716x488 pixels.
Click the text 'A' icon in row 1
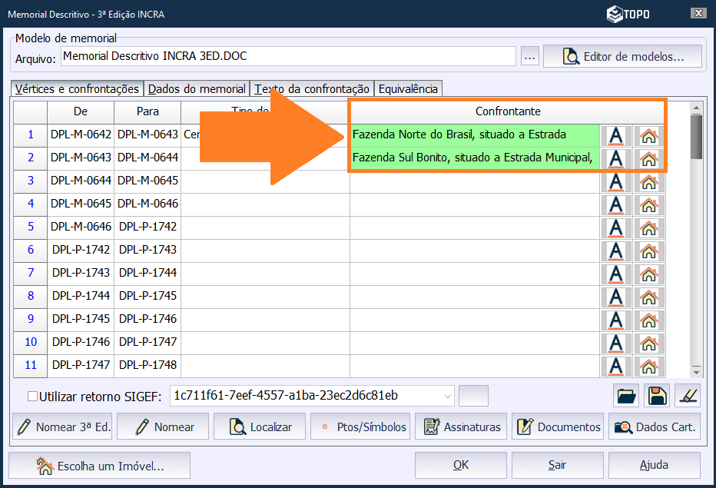[615, 135]
